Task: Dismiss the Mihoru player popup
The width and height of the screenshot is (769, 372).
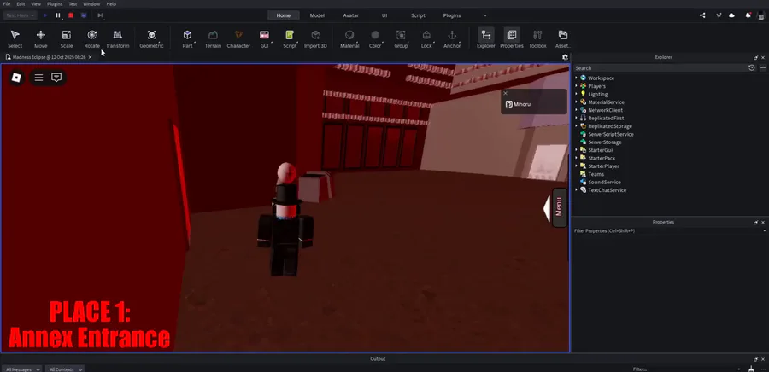Action: (505, 93)
